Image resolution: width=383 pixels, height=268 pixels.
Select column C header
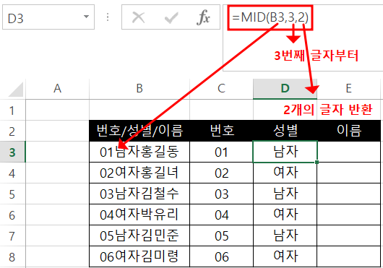[221, 89]
